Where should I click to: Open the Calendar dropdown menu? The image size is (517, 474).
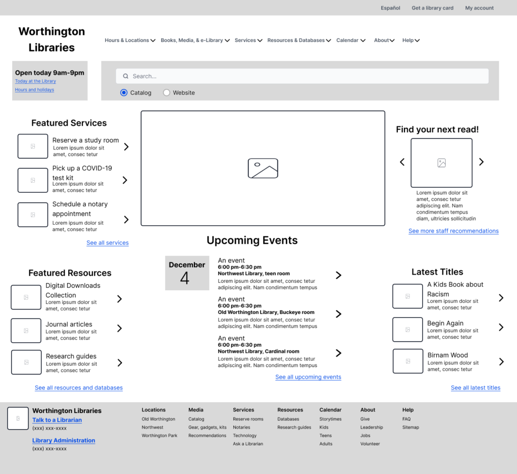coord(351,40)
